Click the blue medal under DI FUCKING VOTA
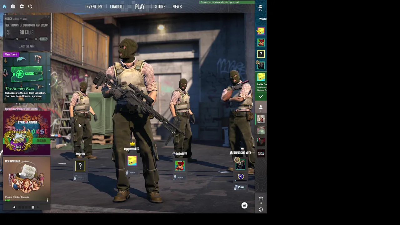Viewport: 400px width, 225px height. (x=241, y=177)
